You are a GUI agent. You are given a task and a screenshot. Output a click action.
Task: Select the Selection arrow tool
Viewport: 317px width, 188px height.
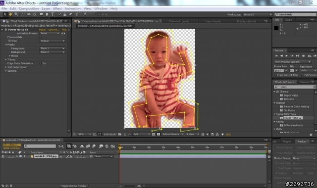(5, 14)
